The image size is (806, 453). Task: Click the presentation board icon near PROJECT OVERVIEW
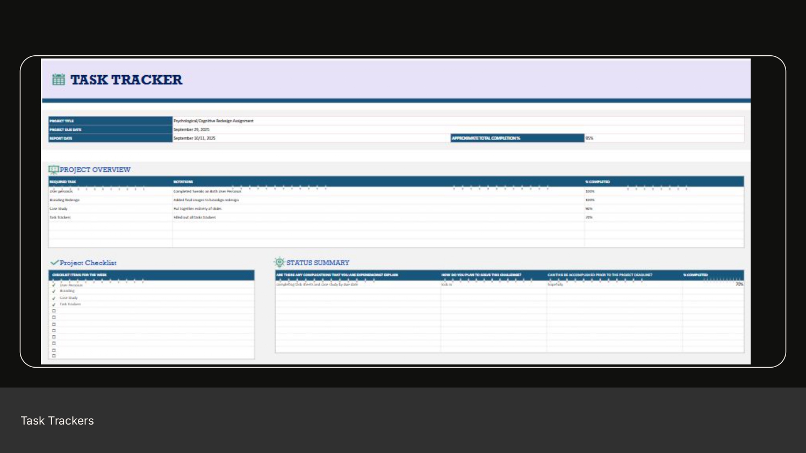[53, 169]
